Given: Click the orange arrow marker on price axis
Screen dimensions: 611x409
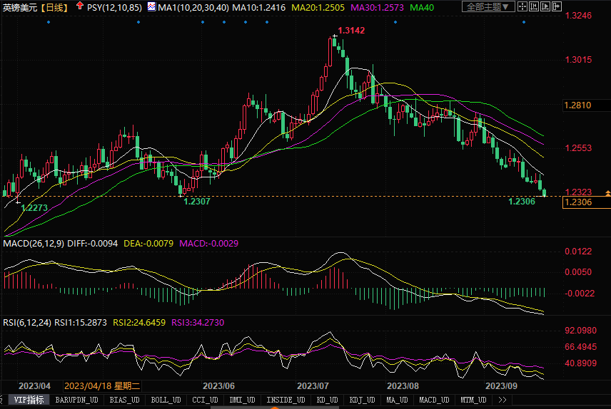Looking at the screenshot, I should tap(607, 193).
